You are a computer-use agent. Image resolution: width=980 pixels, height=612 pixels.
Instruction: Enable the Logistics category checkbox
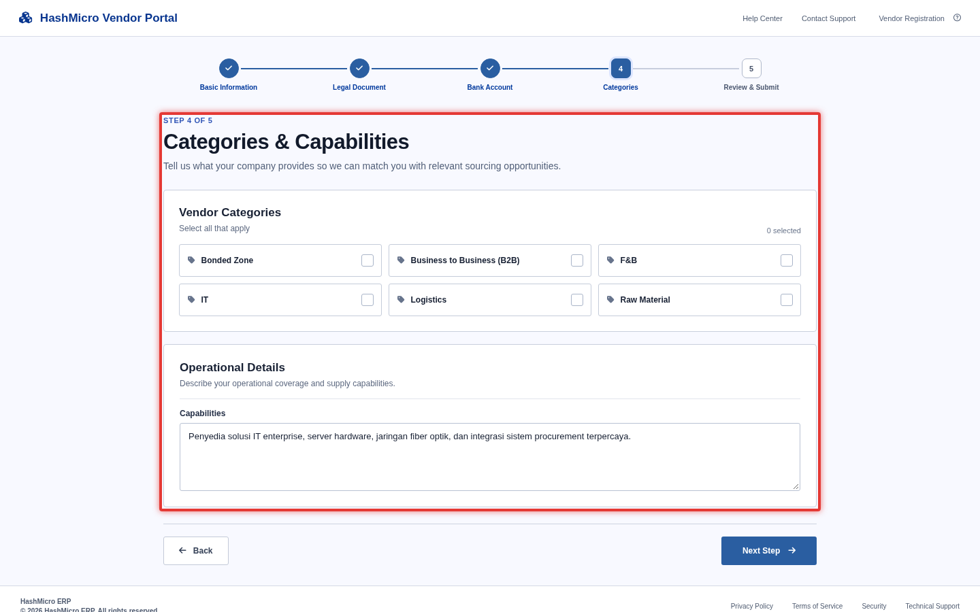(577, 300)
